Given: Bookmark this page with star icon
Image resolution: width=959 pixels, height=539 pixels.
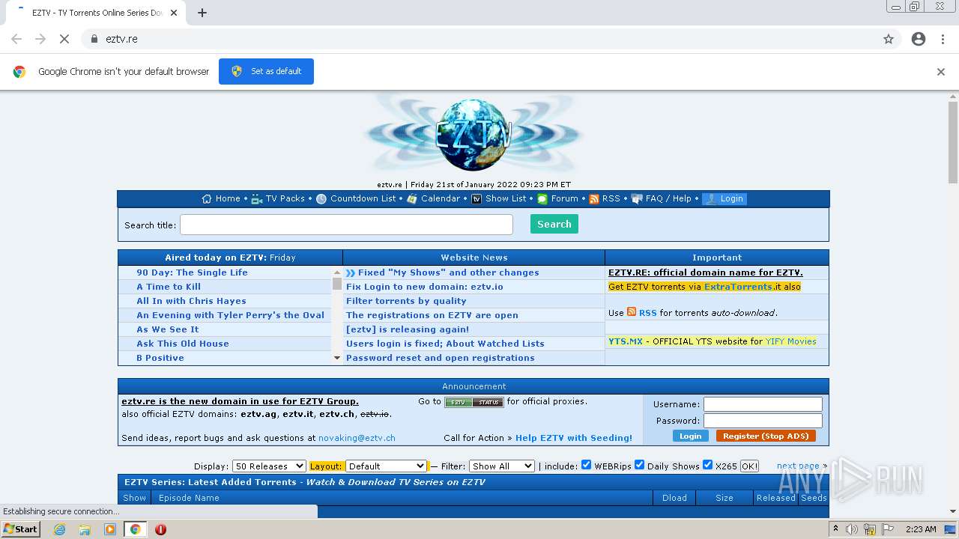Looking at the screenshot, I should click(x=889, y=39).
